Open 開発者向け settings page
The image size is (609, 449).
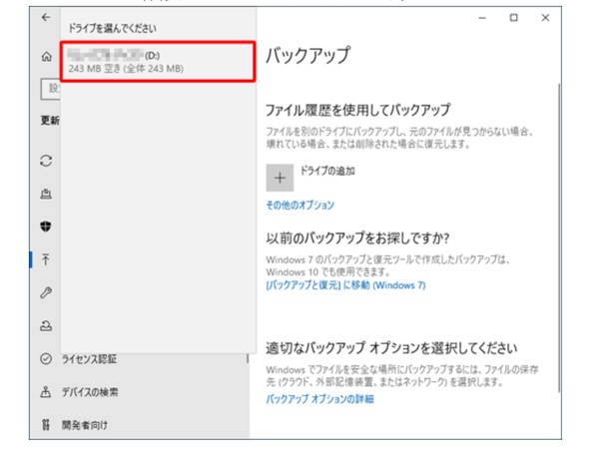(x=84, y=425)
